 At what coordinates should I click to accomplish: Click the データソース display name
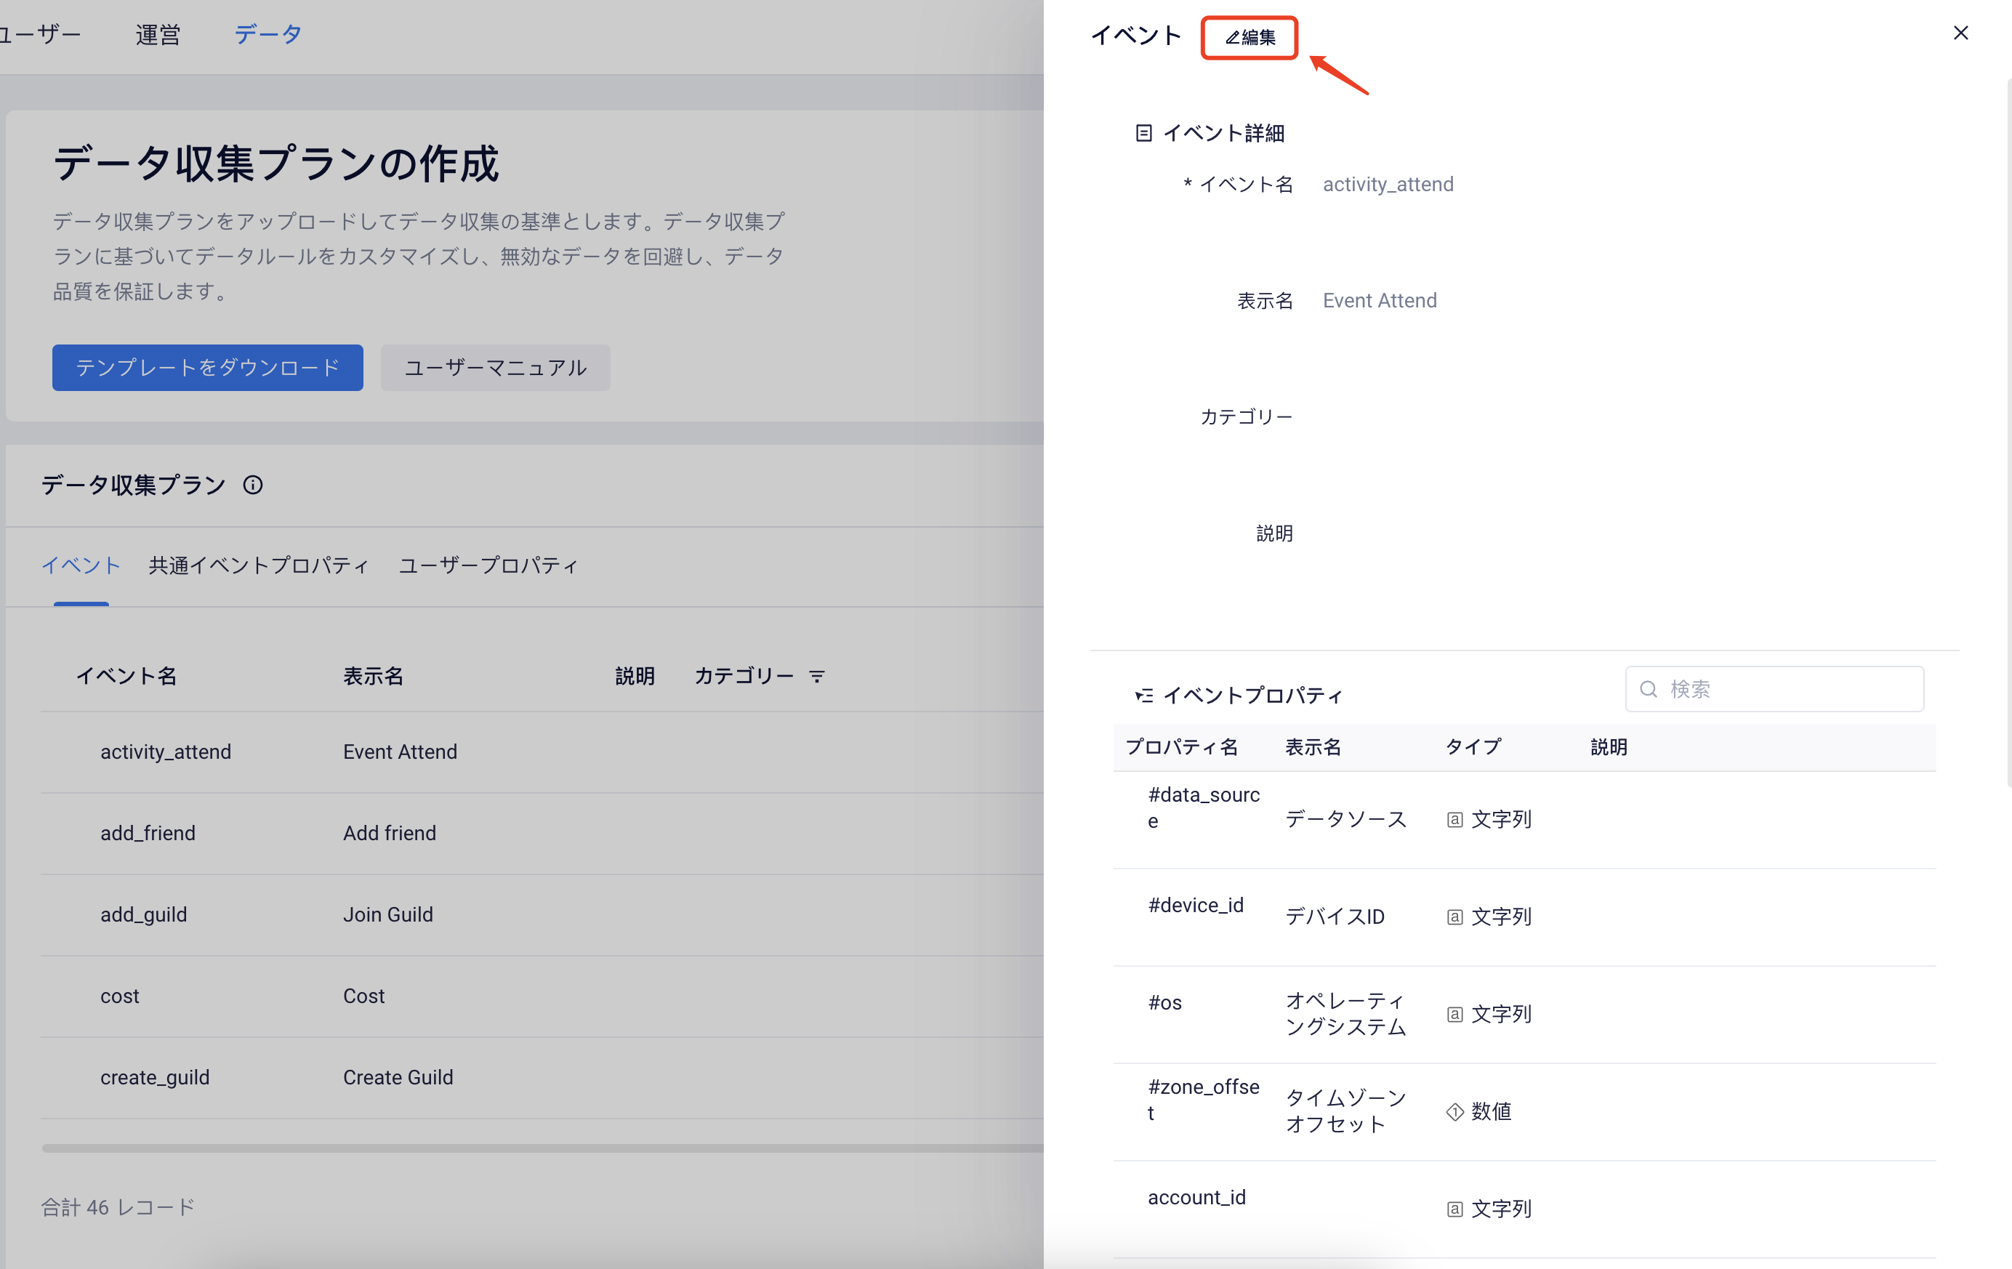pyautogui.click(x=1345, y=820)
